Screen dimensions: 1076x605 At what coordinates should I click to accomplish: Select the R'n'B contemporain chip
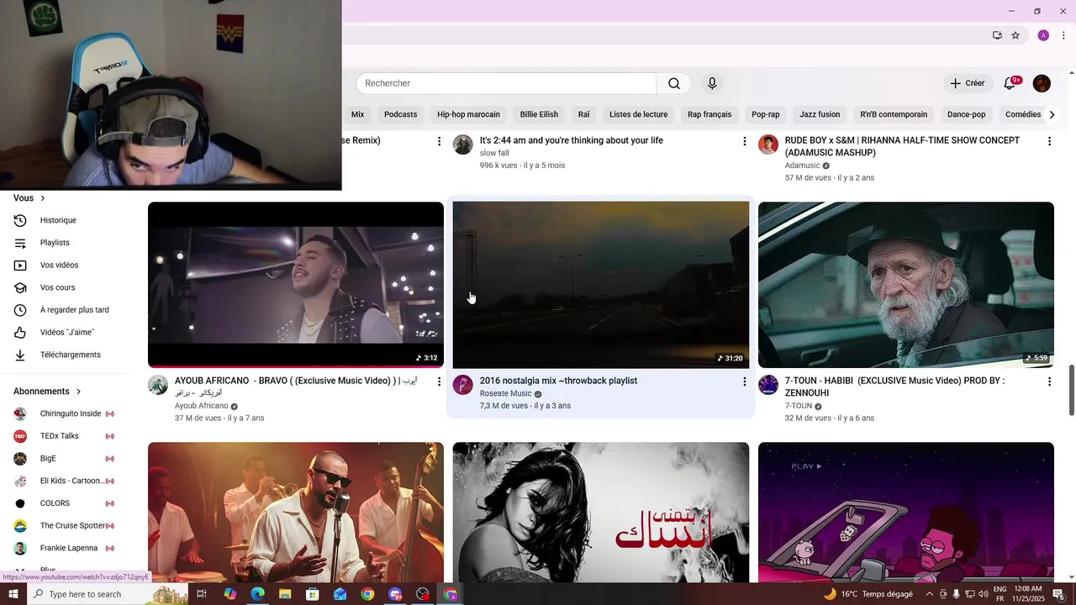click(x=894, y=114)
